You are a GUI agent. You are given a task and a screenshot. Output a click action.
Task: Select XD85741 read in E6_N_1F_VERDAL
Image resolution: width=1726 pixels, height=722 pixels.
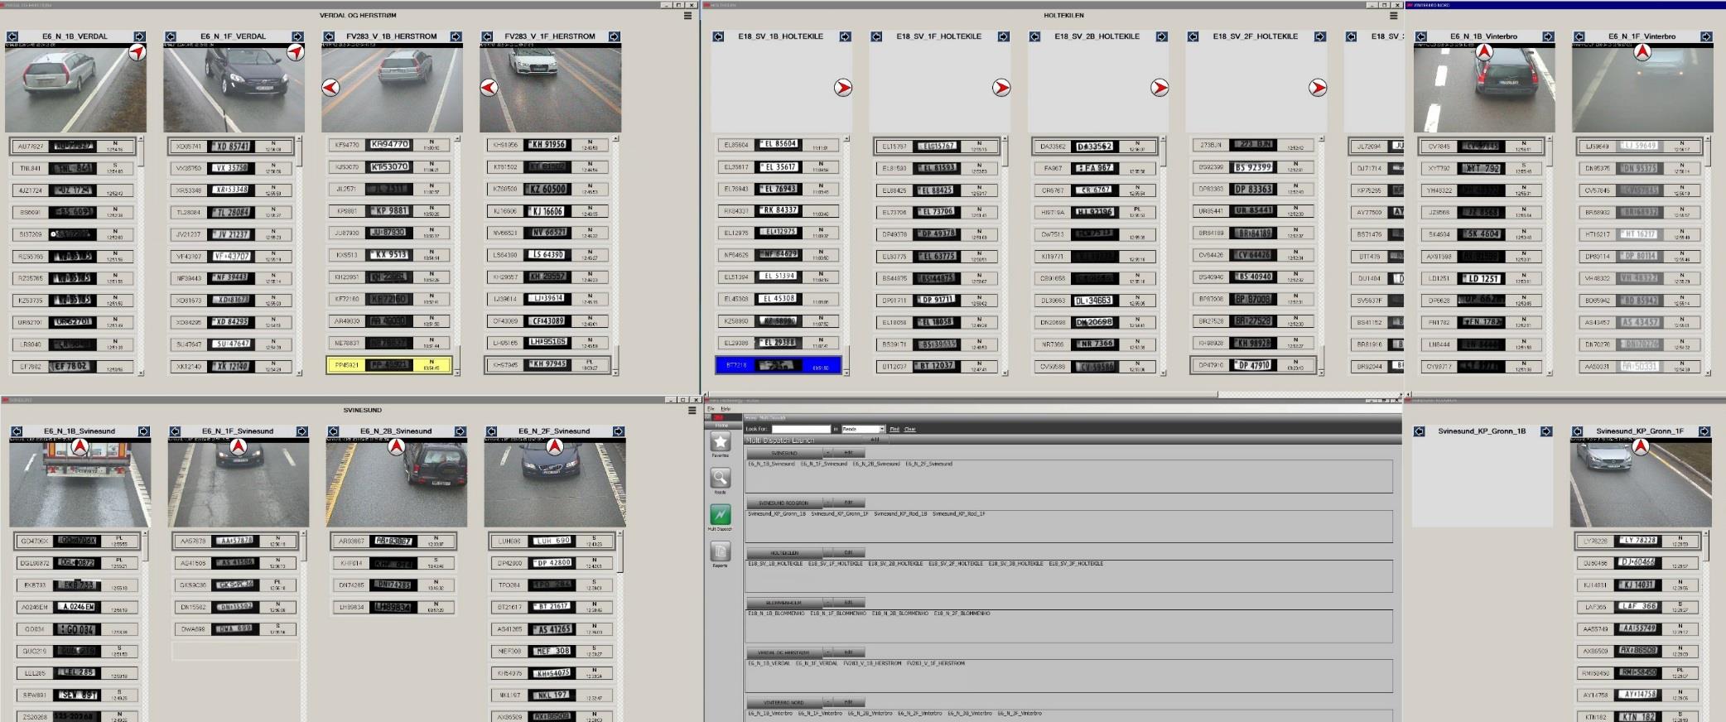pyautogui.click(x=231, y=146)
